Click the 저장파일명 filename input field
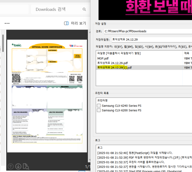This screenshot has width=192, height=172. coord(152,39)
